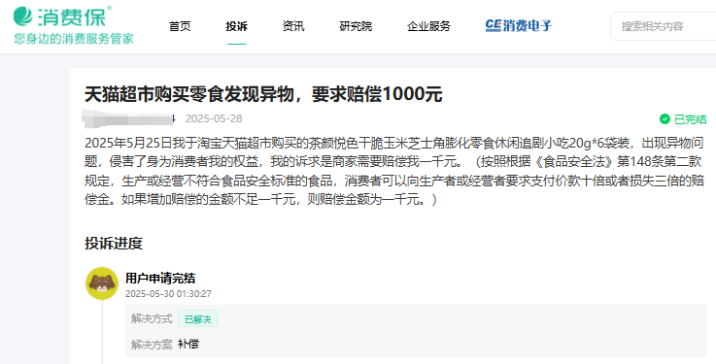
Task: Click the timestamp 2025-05-30 01:30:27
Action: pos(168,294)
